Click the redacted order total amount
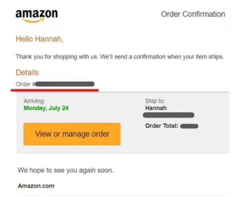Screen dimensions: 239x197 [190, 126]
